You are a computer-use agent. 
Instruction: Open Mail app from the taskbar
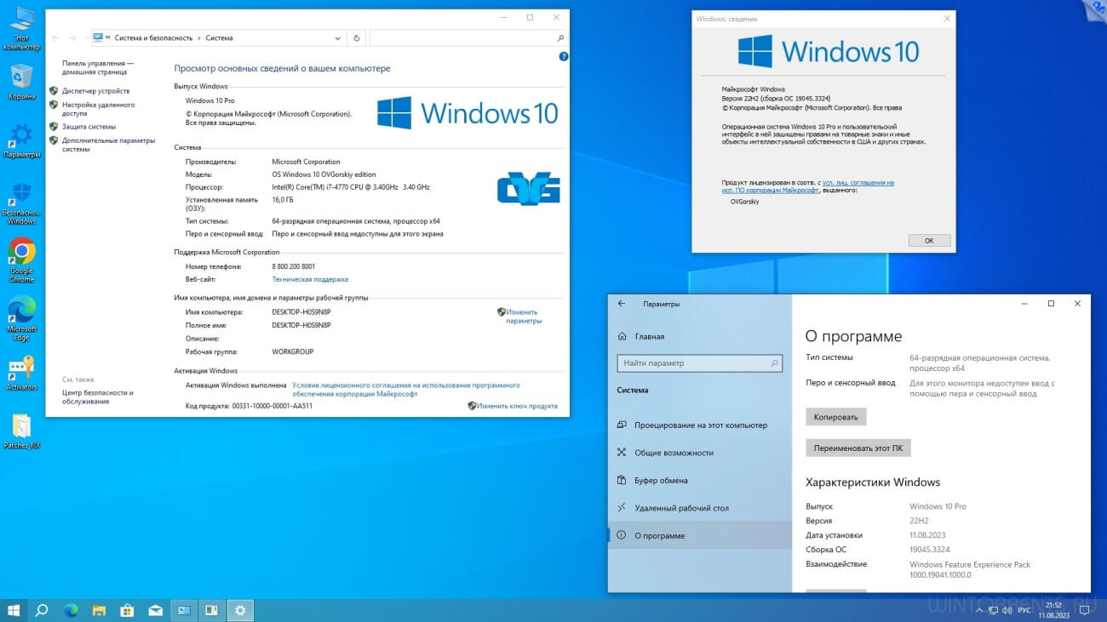click(155, 610)
